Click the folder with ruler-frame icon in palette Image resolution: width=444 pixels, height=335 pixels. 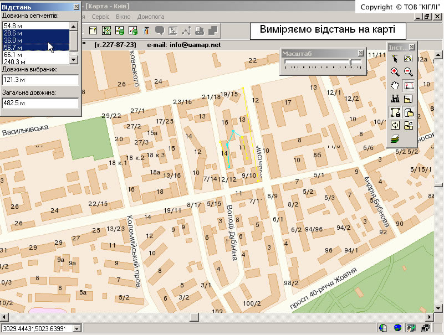tap(409, 99)
